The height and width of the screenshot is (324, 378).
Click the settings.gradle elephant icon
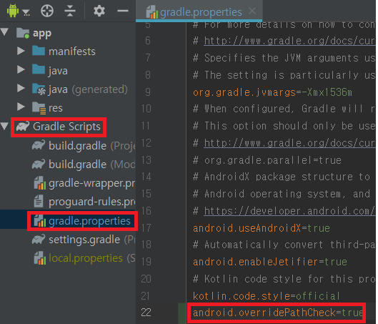(39, 240)
